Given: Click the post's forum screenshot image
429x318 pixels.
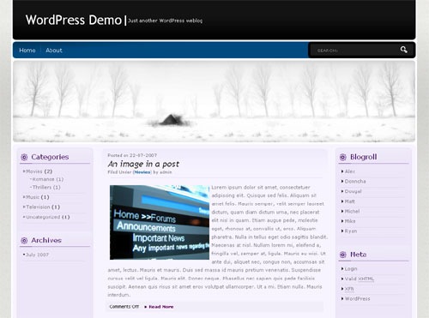Looking at the screenshot, I should pos(160,222).
